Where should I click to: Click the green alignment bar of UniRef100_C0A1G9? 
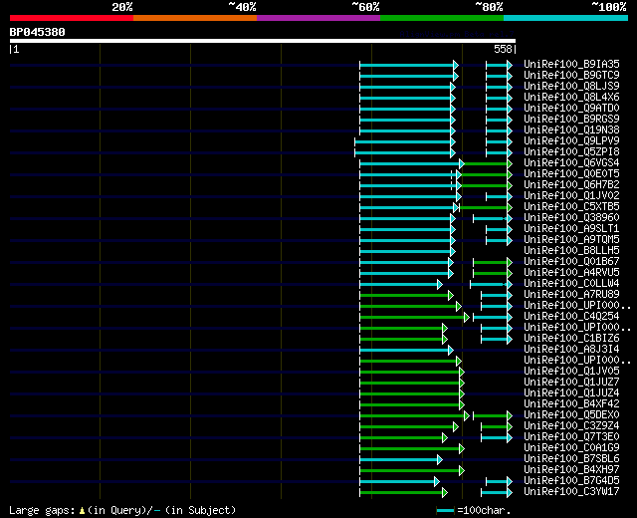(x=410, y=449)
